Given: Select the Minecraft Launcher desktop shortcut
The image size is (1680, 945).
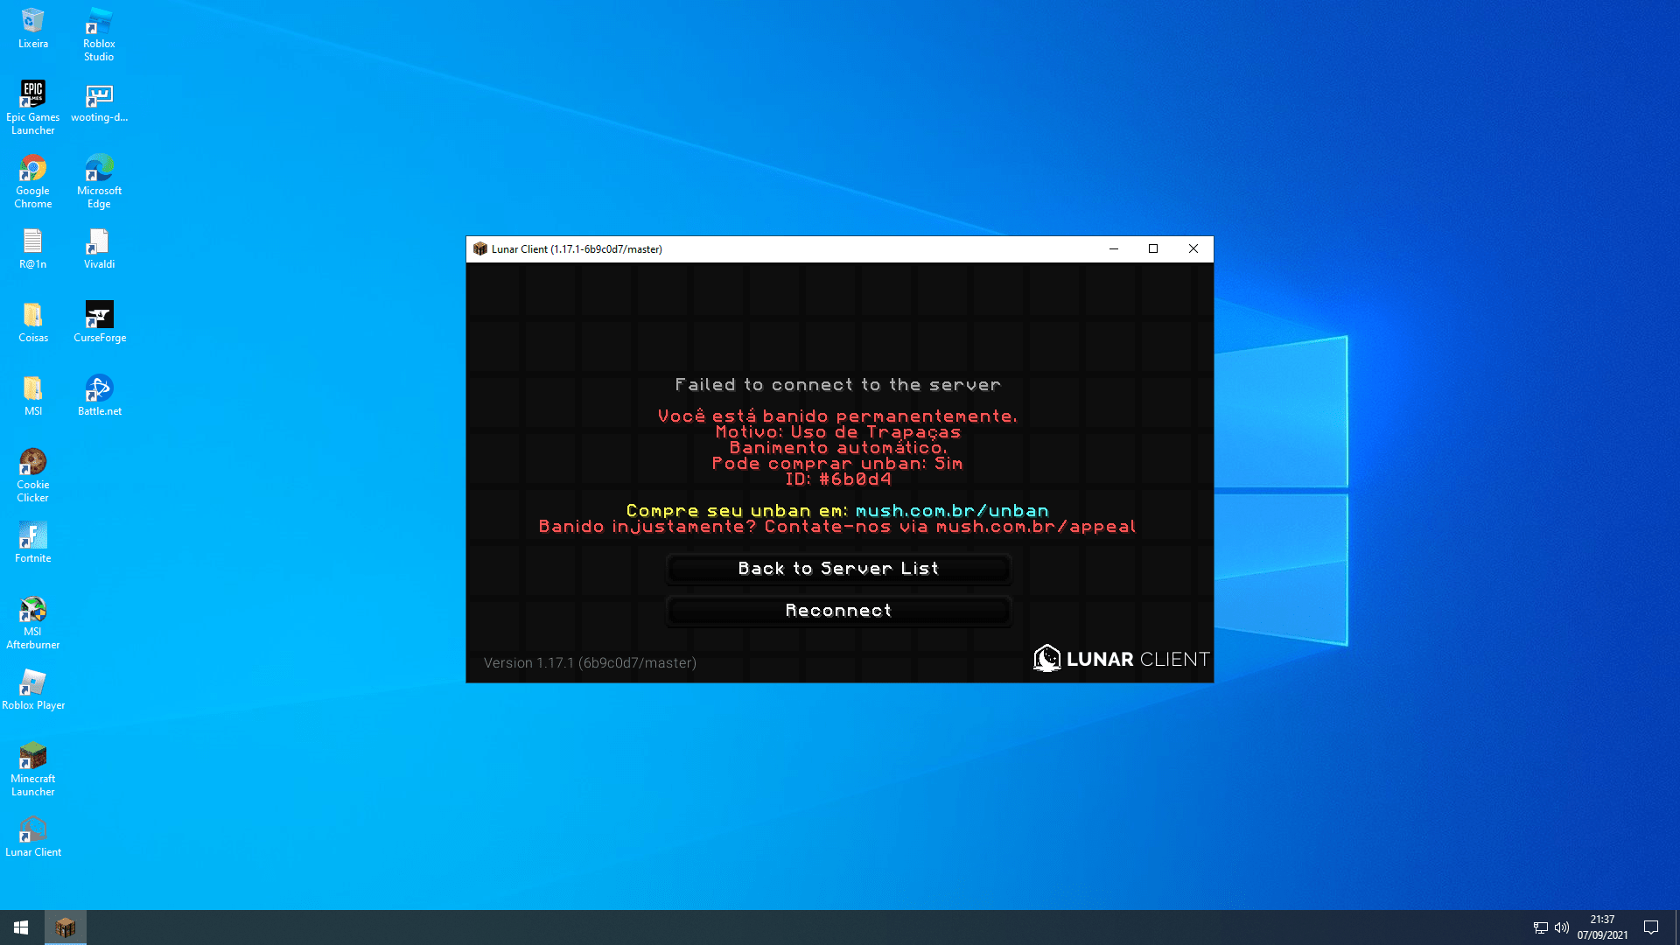Looking at the screenshot, I should pyautogui.click(x=33, y=769).
